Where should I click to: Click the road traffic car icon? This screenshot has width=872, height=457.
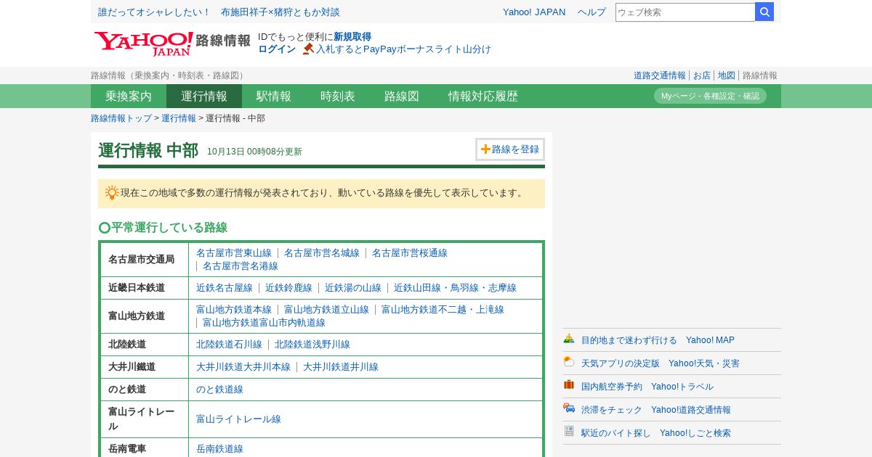[x=569, y=408]
